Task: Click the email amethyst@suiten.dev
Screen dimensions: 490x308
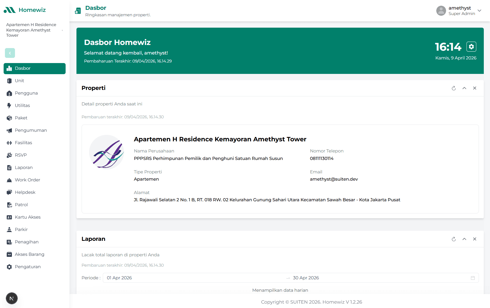Action: [334, 179]
